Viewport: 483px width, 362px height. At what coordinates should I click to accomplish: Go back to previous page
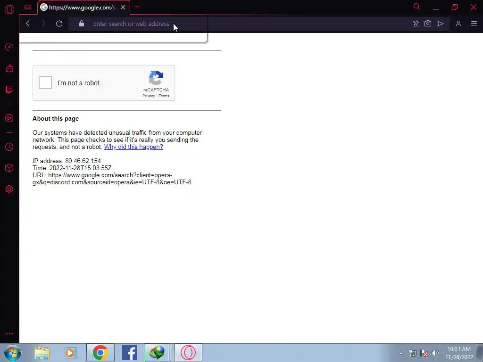[x=28, y=24]
